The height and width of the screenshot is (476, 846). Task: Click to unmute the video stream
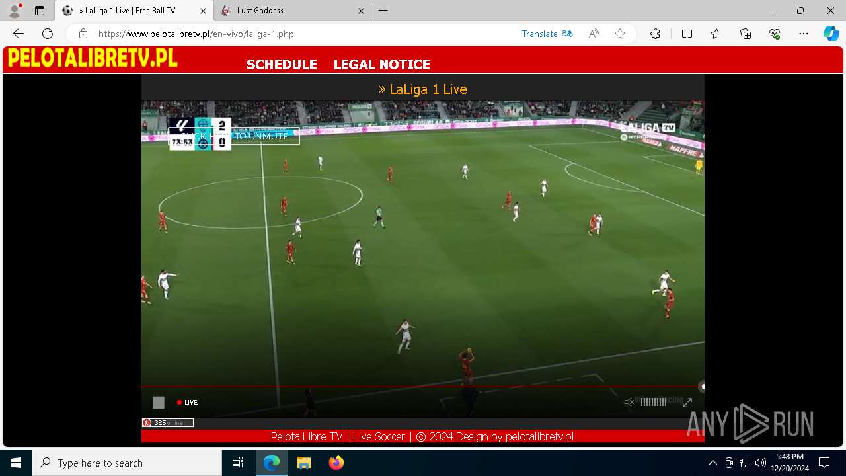pyautogui.click(x=235, y=136)
